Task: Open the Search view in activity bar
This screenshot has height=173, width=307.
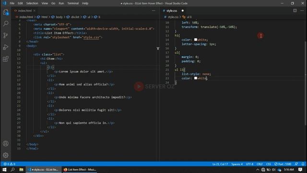Action: [6, 24]
